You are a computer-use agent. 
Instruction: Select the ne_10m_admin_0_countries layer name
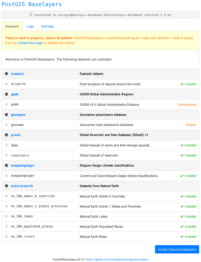coord(33,196)
